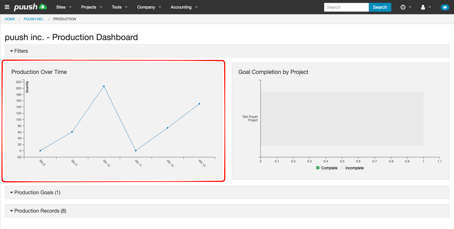Screen dimensions: 454x229
Task: Go to HOME breadcrumb link
Action: click(x=10, y=19)
